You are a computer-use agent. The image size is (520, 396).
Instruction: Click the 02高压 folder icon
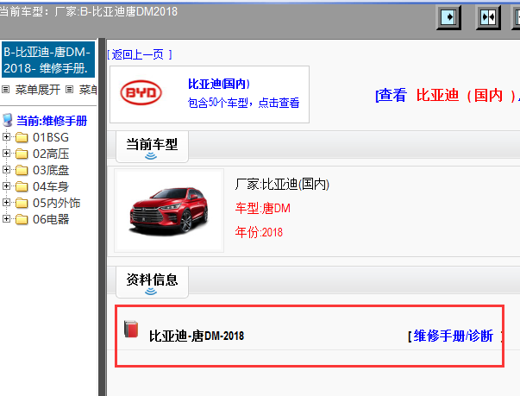point(22,154)
